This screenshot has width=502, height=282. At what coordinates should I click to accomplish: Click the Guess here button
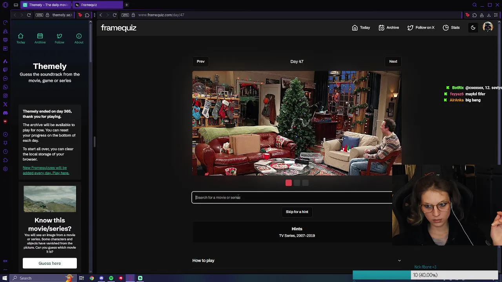coord(50,263)
